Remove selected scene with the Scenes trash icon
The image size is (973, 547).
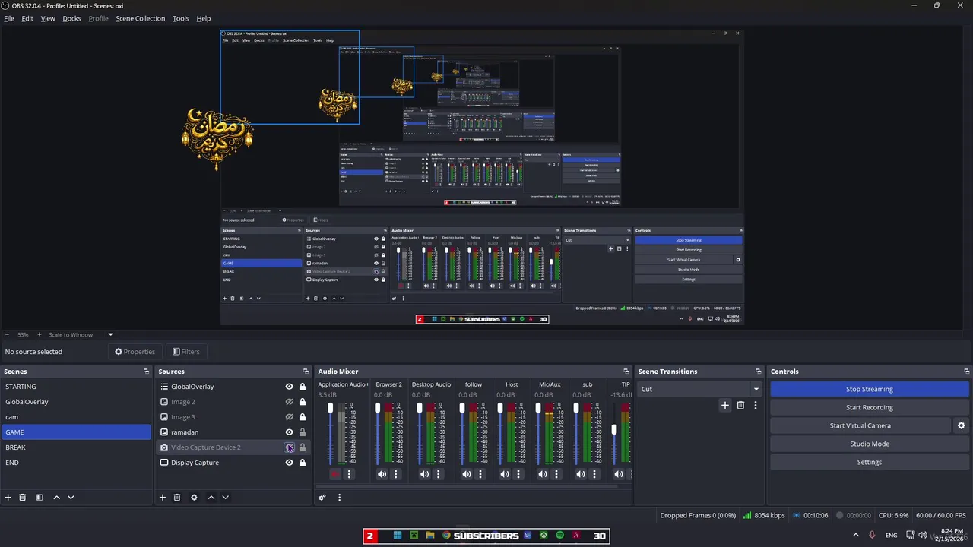click(23, 498)
